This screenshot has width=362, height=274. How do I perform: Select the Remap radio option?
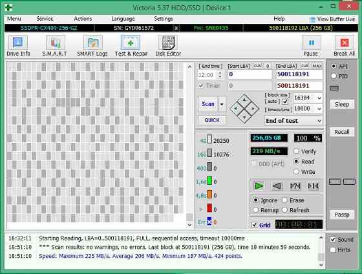click(255, 210)
